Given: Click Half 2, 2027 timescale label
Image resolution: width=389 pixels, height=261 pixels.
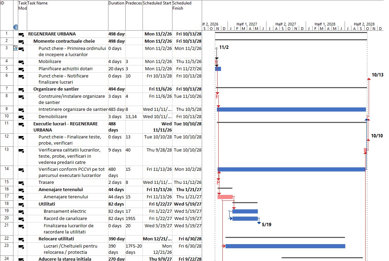Looking at the screenshot, I should pyautogui.click(x=285, y=24).
